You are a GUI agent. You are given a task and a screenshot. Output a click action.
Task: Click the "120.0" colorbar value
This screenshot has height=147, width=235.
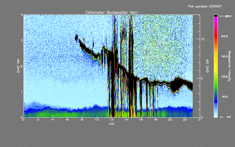point(224,77)
